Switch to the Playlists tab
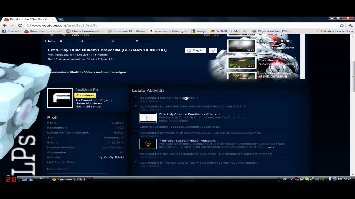355x199 pixels. tap(121, 41)
